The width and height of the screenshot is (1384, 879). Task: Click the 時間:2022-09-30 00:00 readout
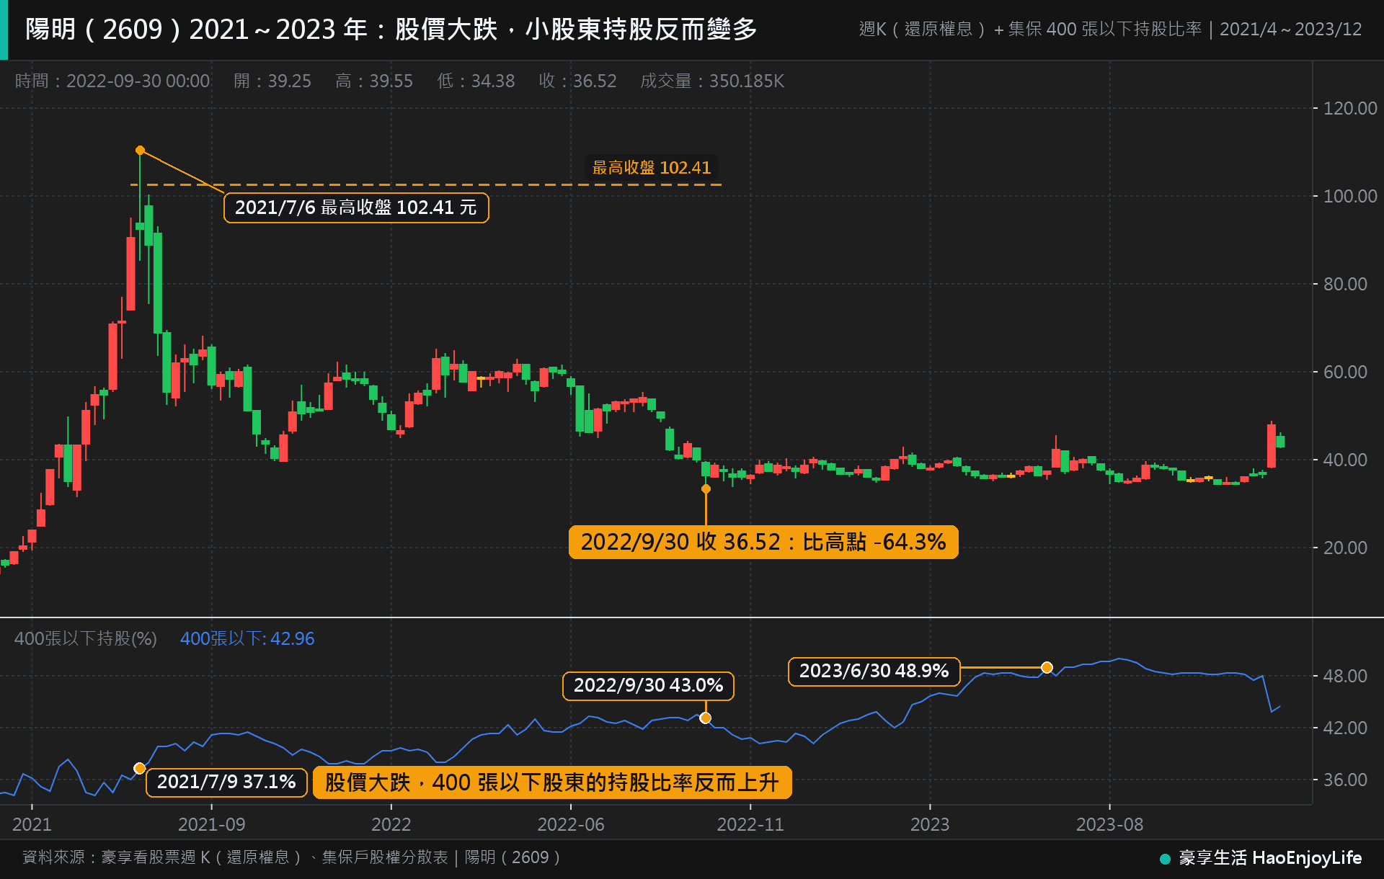point(112,81)
